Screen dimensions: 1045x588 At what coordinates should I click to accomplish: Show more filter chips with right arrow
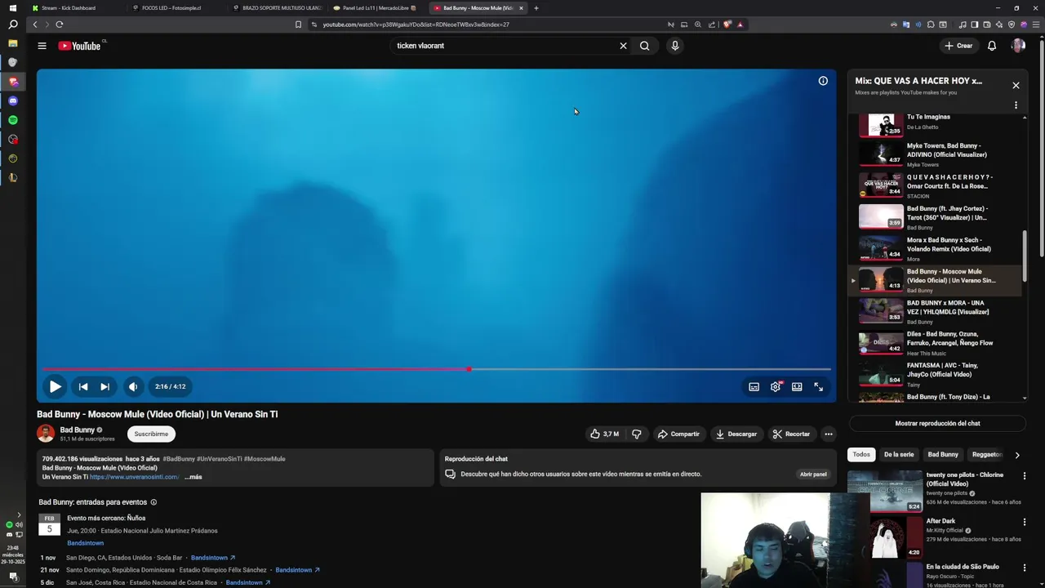pyautogui.click(x=1017, y=455)
